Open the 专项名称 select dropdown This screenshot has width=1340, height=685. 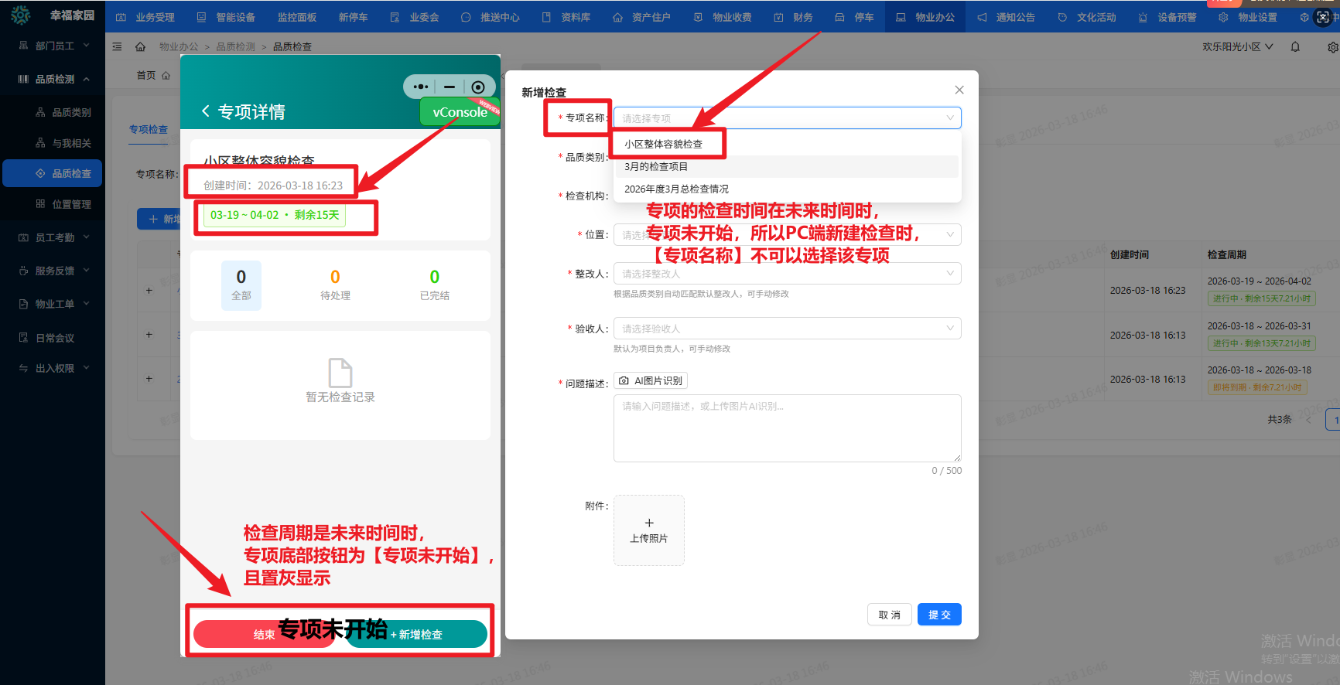coord(788,118)
